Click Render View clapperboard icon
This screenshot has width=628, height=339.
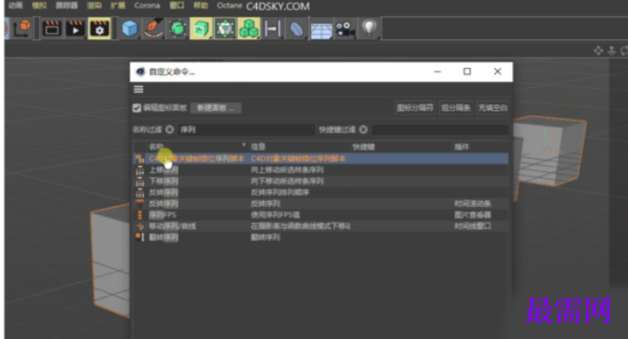[51, 28]
